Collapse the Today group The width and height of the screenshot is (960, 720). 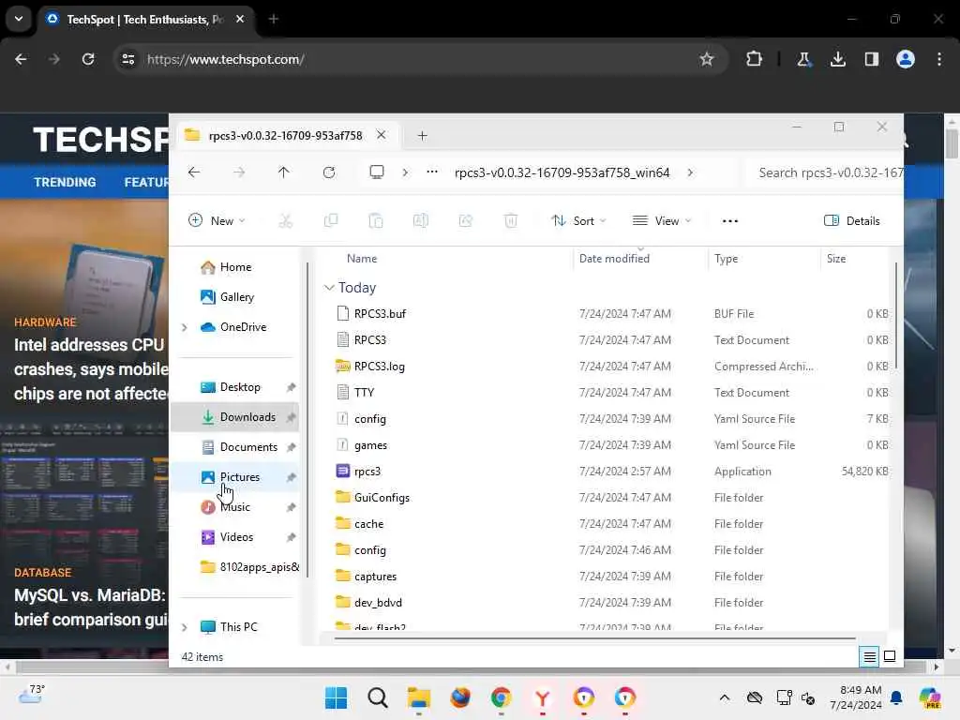click(329, 288)
